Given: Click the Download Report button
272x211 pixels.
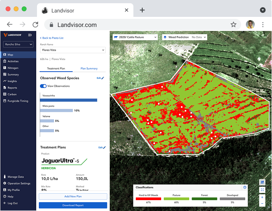Looking at the screenshot, I should [73, 205].
